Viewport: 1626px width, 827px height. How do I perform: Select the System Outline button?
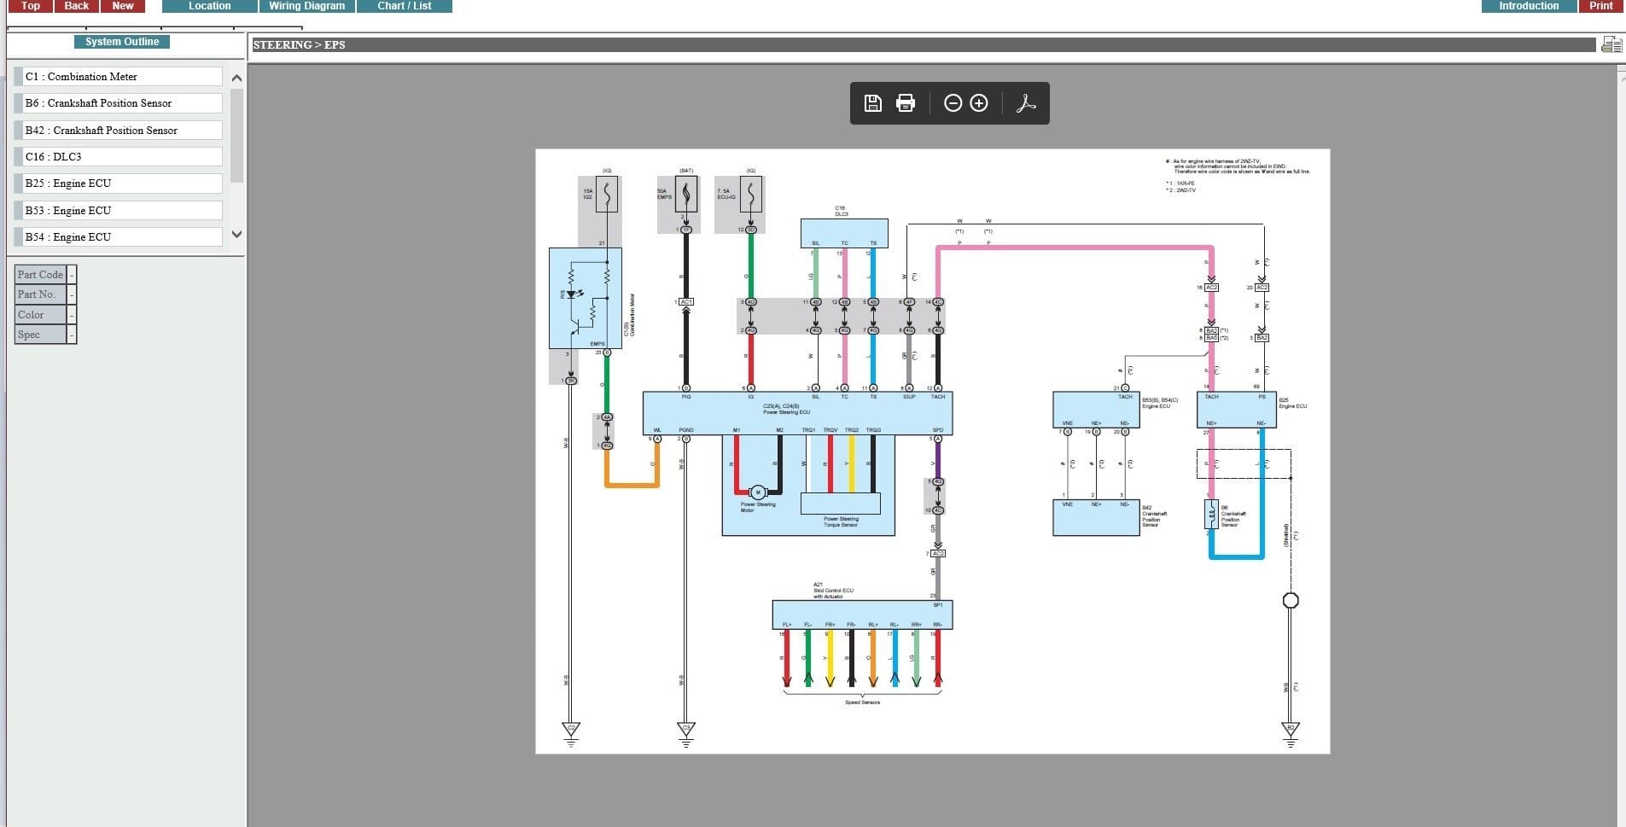(122, 42)
